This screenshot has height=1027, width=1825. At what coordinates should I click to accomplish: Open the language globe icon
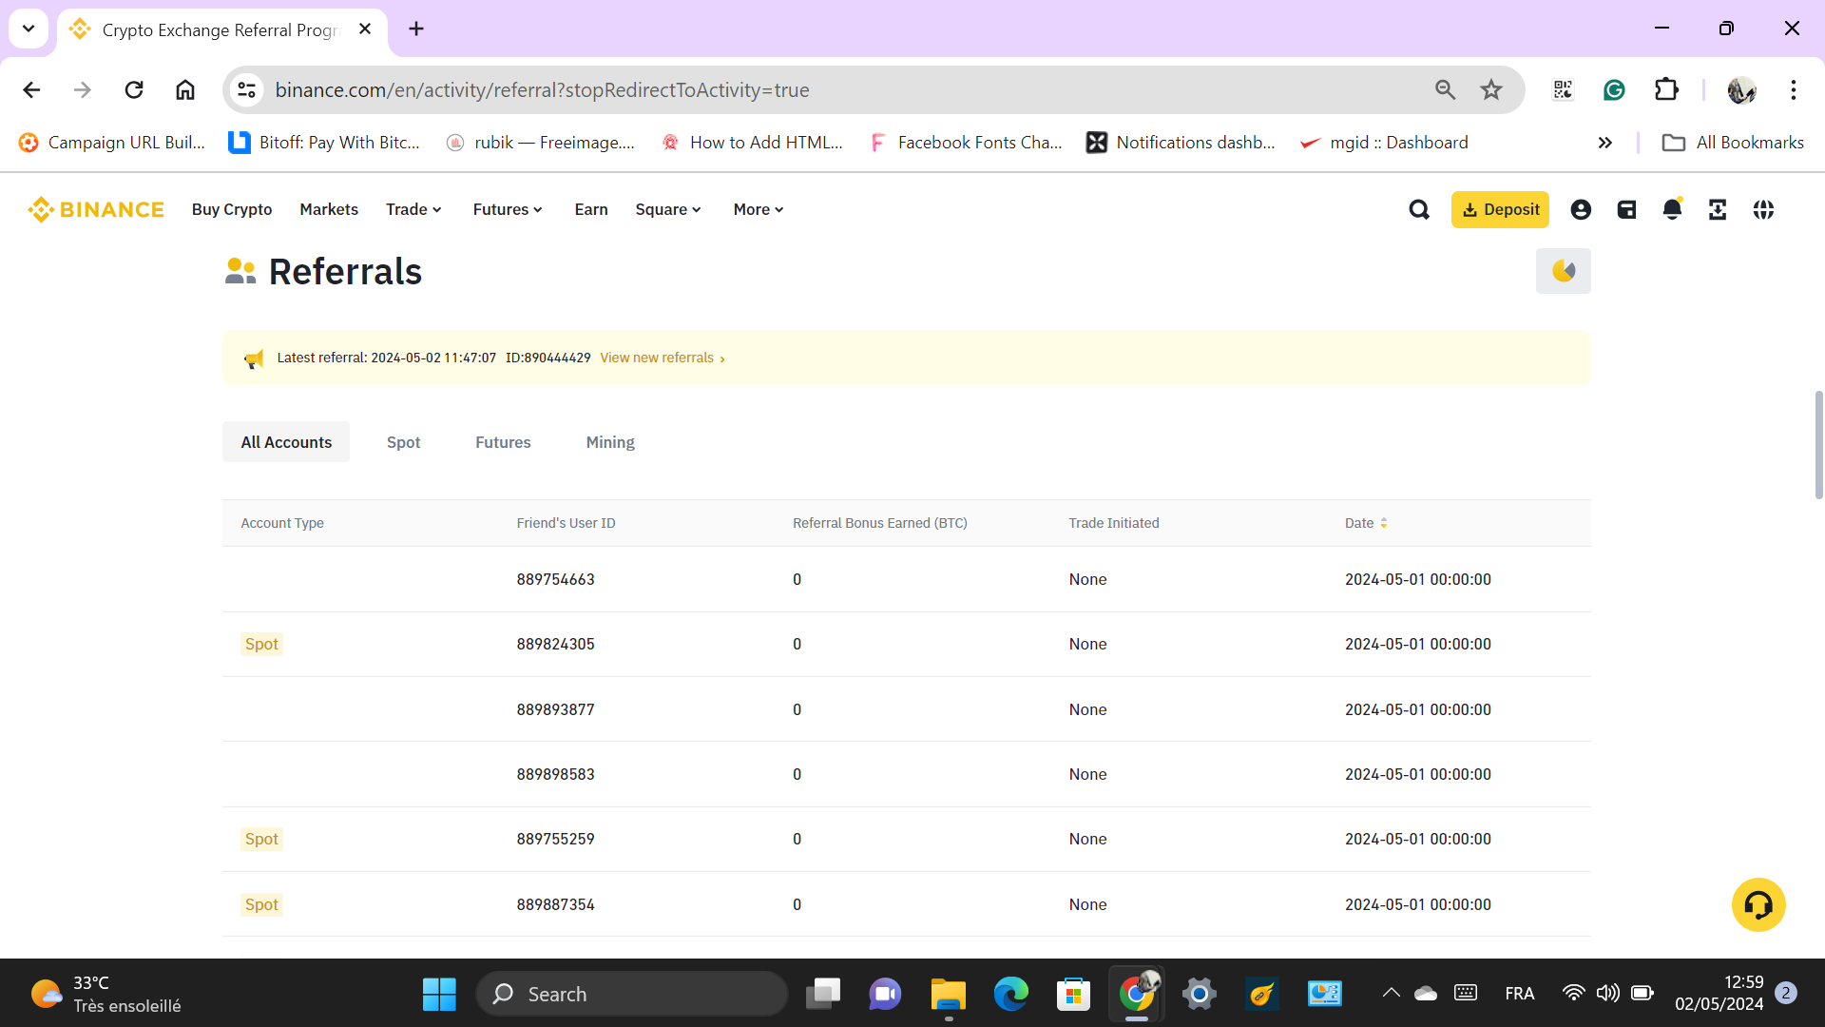tap(1763, 209)
